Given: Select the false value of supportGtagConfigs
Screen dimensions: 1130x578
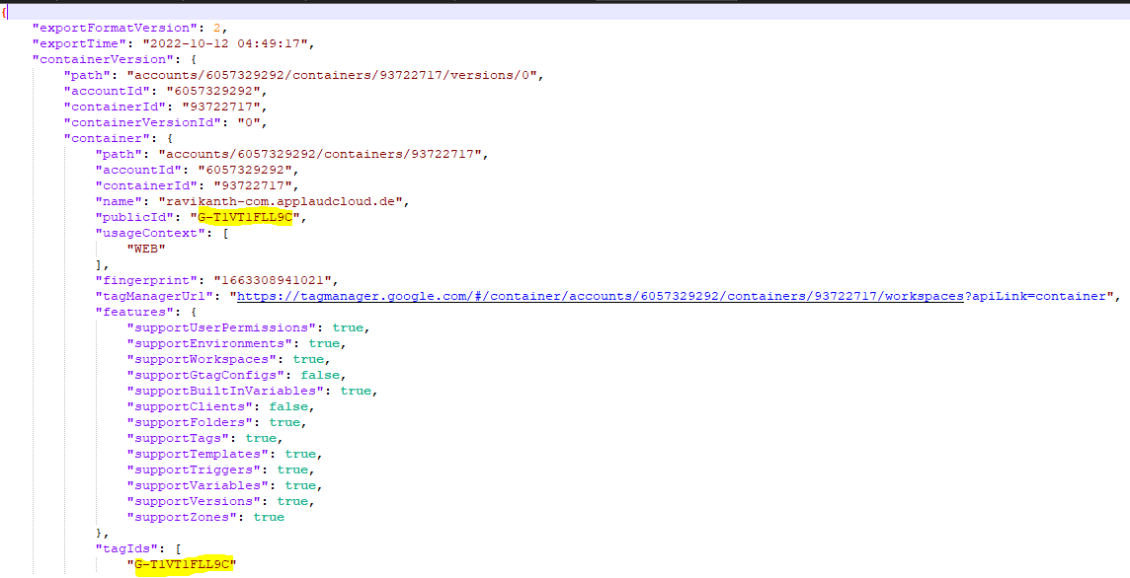Looking at the screenshot, I should [319, 375].
